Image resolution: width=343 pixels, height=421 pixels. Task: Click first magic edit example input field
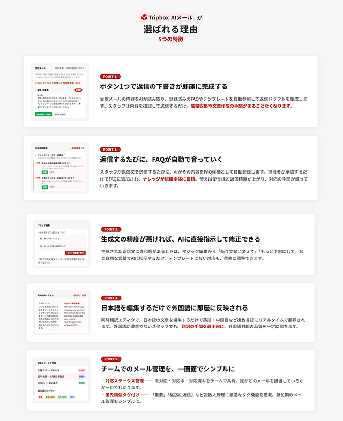click(62, 238)
